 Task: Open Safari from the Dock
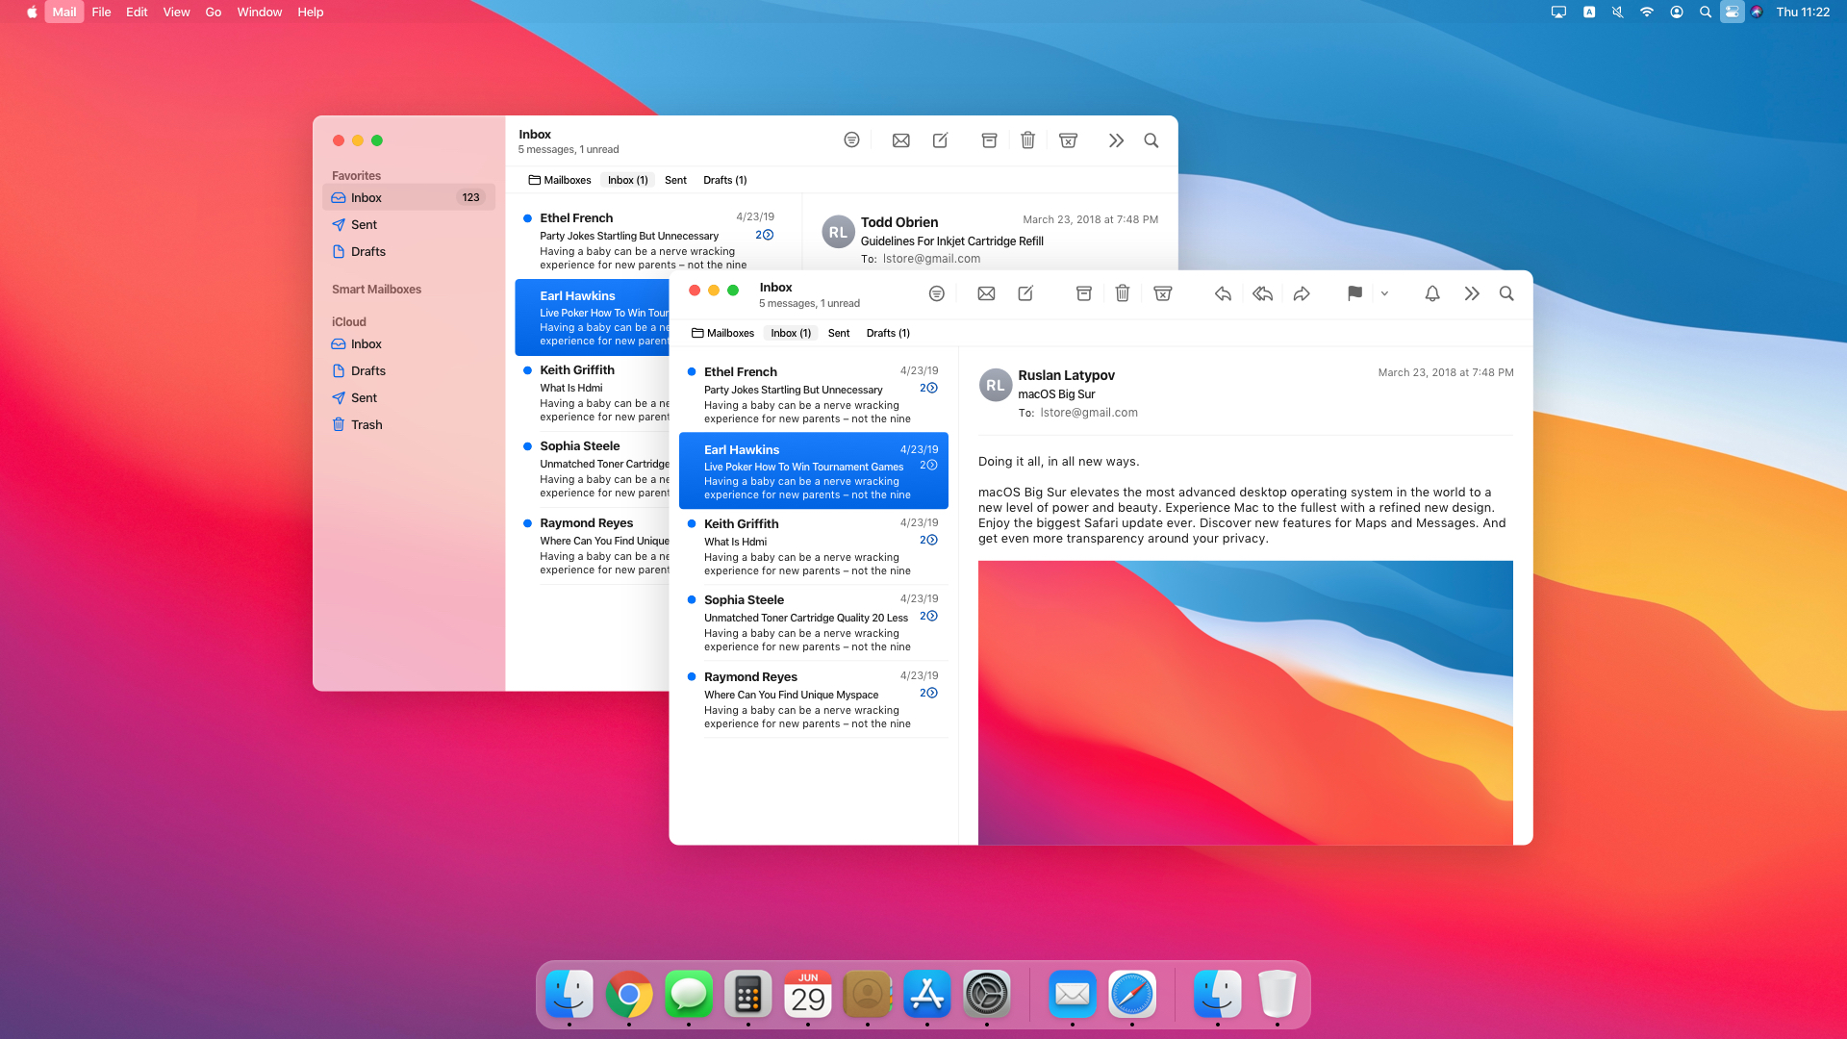1131,995
